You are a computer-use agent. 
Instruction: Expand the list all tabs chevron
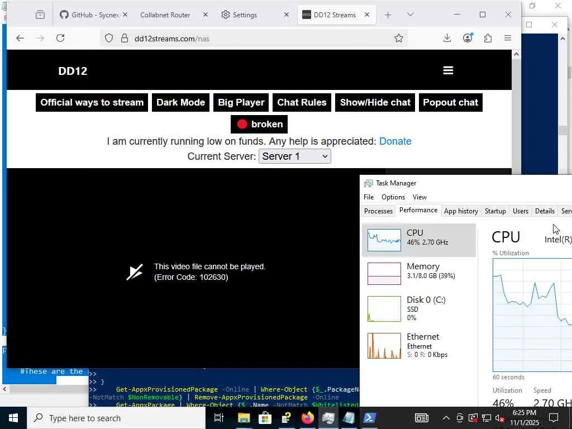click(x=411, y=15)
